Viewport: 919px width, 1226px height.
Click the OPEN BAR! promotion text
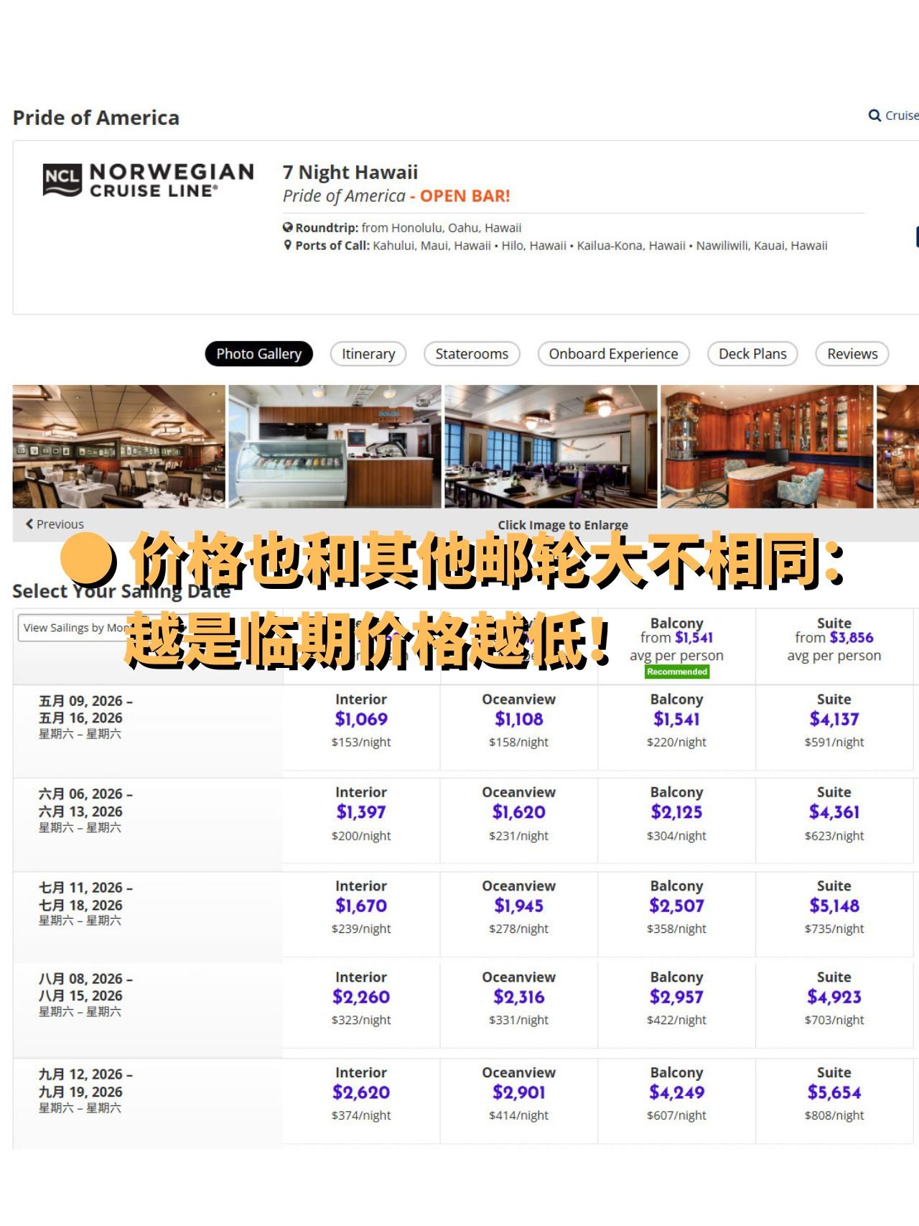pos(465,196)
